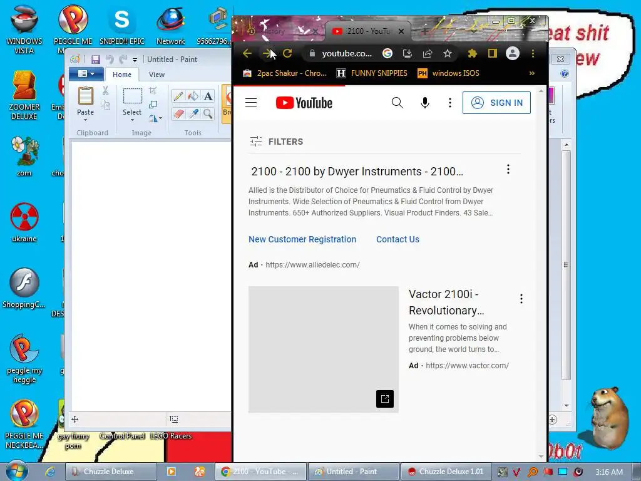This screenshot has height=481, width=641.
Task: Open the FUNNY SNIPPIES bookmark
Action: tap(372, 73)
